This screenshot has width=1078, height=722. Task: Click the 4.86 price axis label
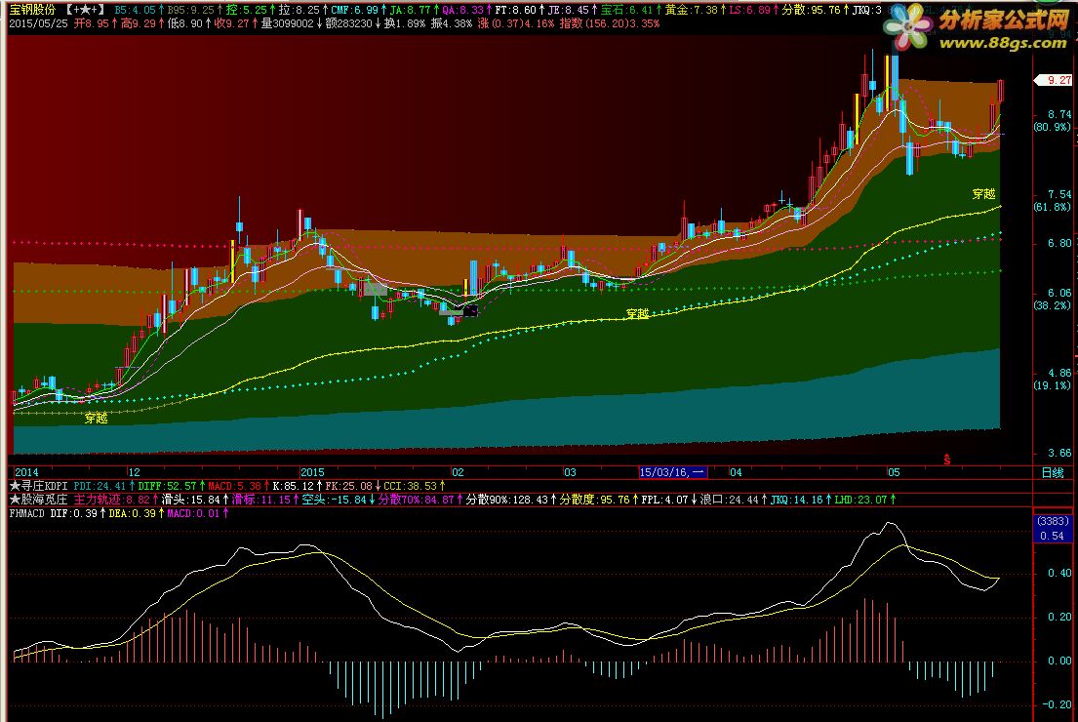(x=1059, y=374)
